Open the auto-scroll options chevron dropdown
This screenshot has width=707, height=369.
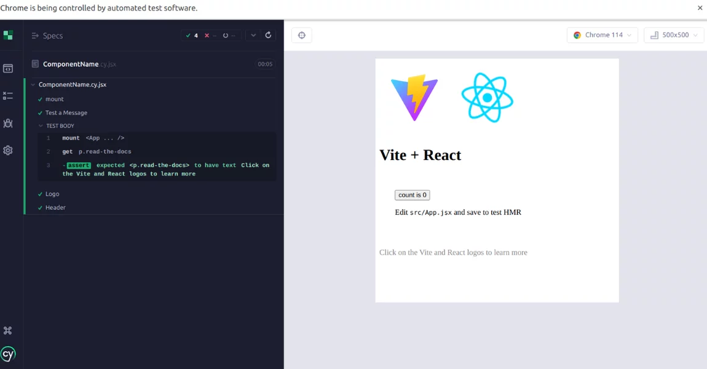(253, 35)
